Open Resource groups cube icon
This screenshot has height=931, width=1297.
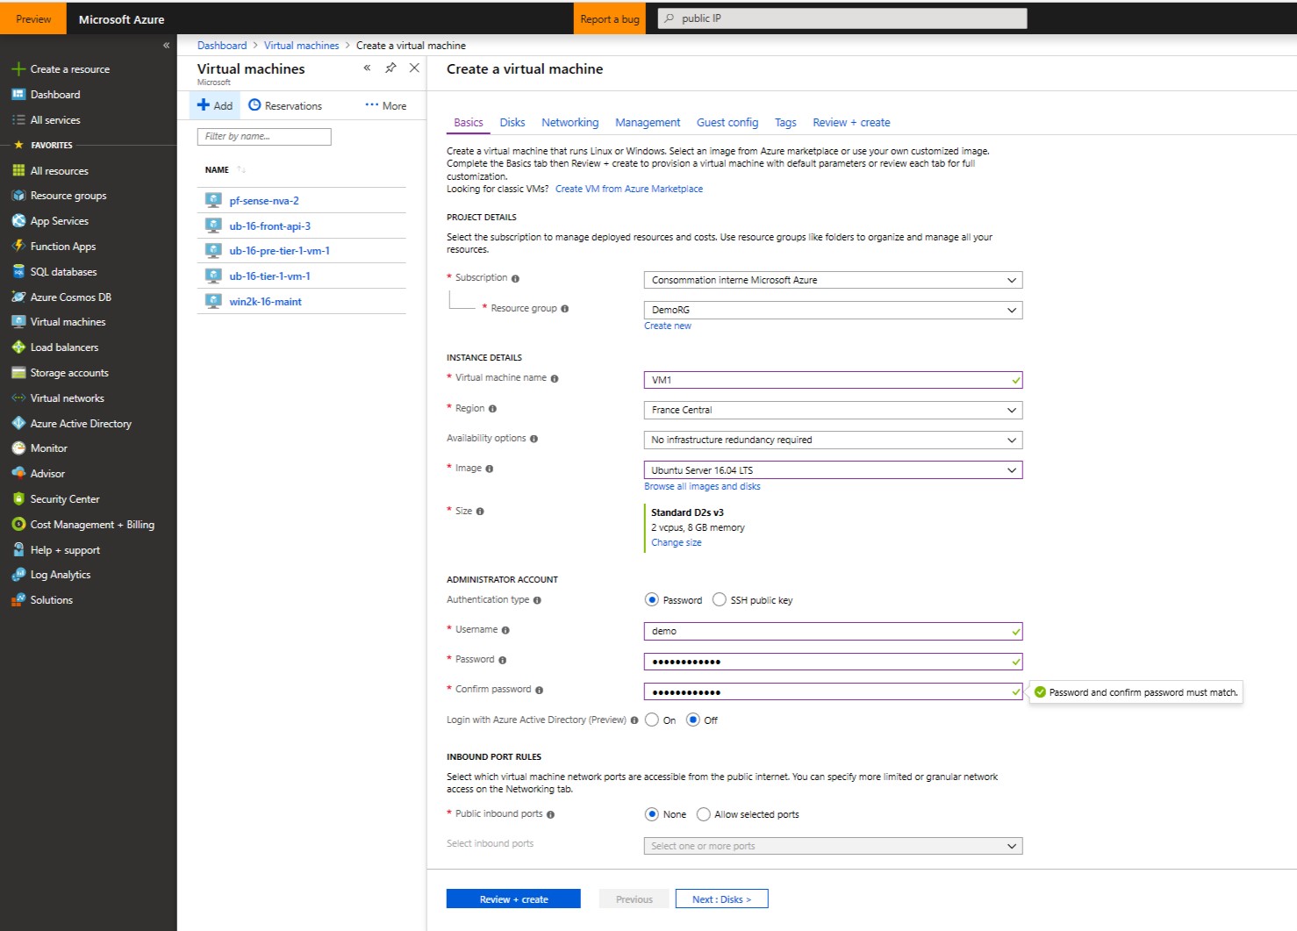(x=18, y=196)
